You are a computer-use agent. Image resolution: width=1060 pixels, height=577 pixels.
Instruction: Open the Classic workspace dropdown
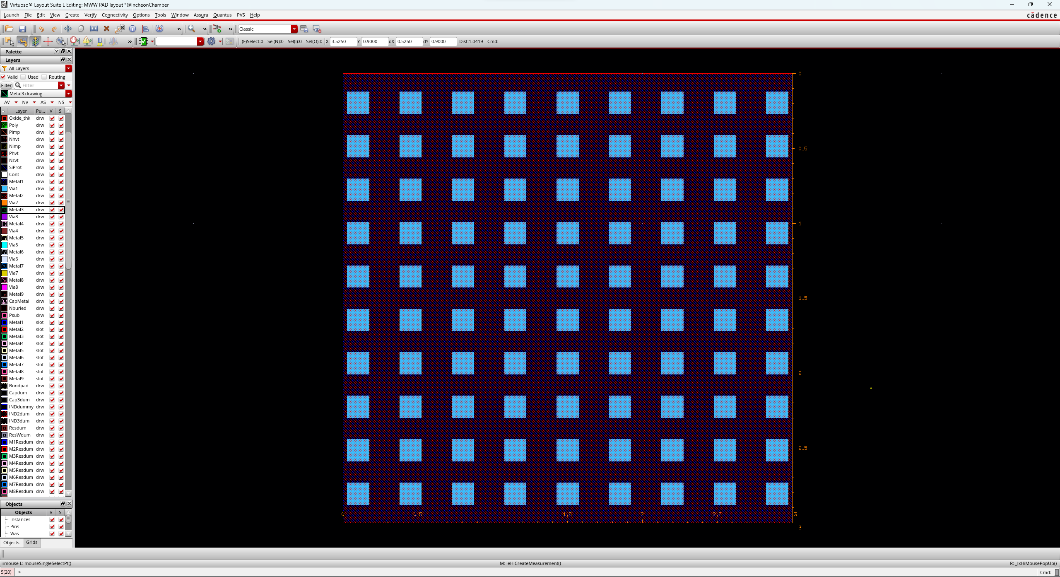pos(294,29)
